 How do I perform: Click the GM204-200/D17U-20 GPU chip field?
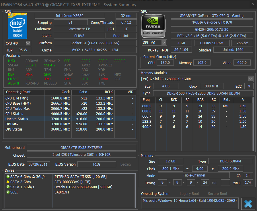(x=212, y=30)
